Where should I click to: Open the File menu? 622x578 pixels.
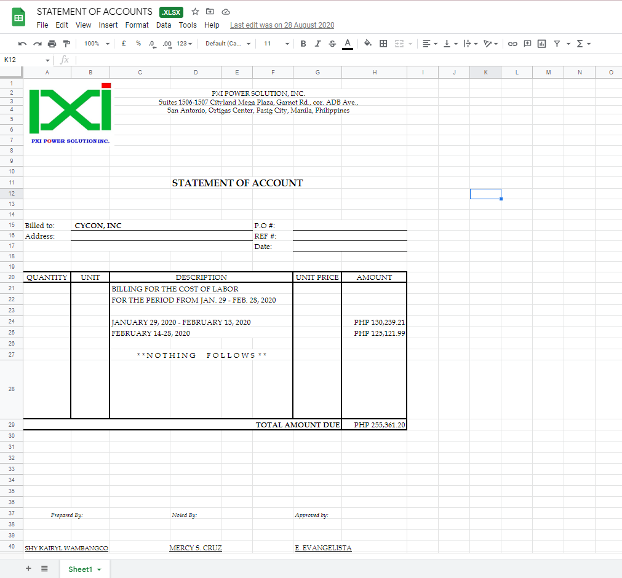tap(42, 25)
